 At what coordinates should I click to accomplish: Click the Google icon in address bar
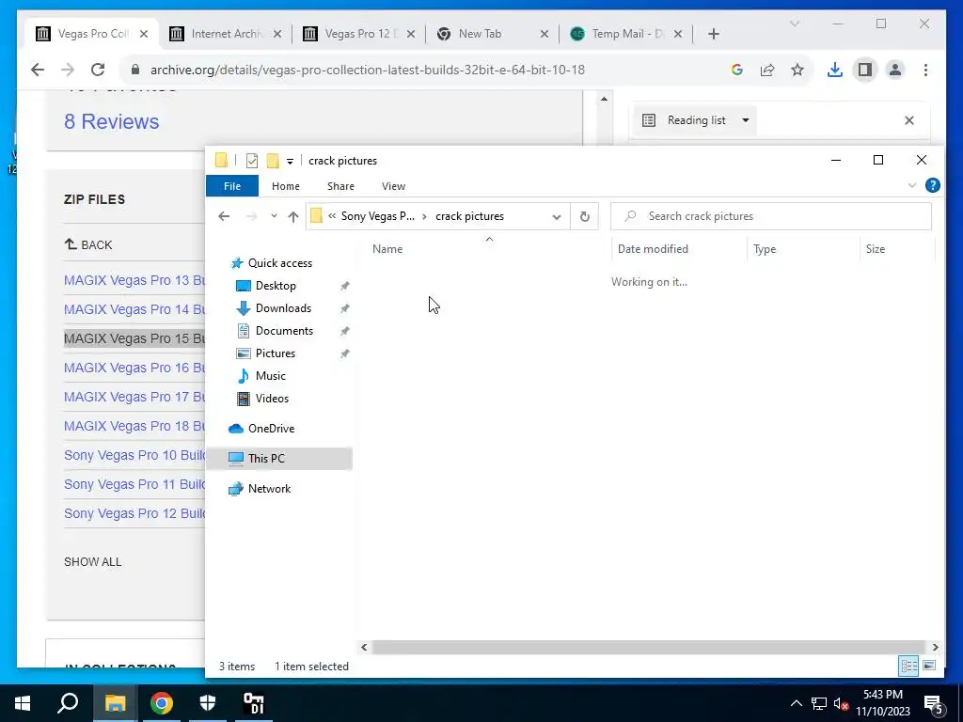[737, 70]
